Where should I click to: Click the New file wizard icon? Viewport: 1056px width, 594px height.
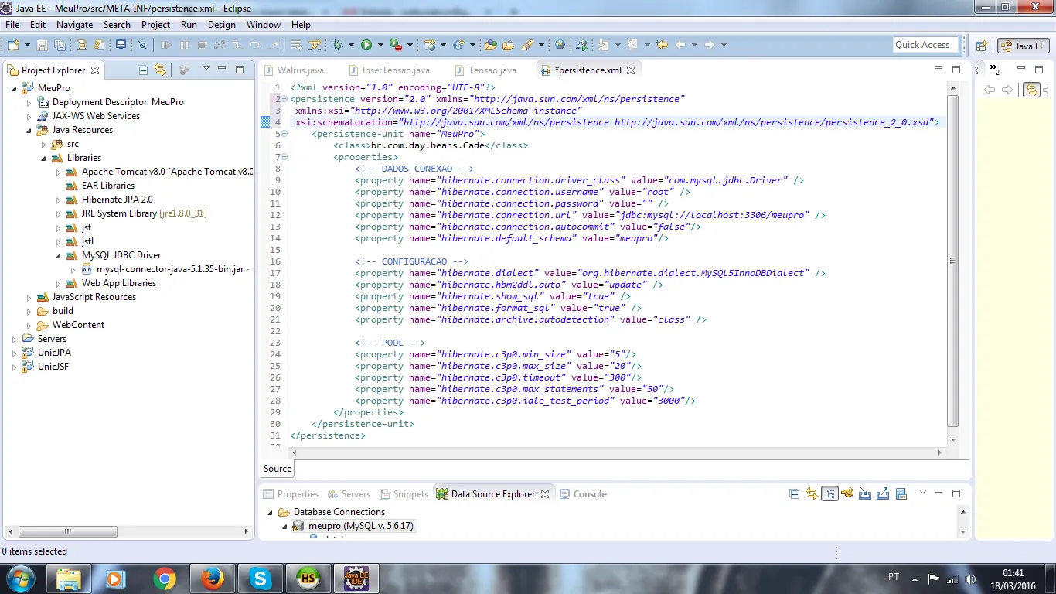[x=14, y=46]
